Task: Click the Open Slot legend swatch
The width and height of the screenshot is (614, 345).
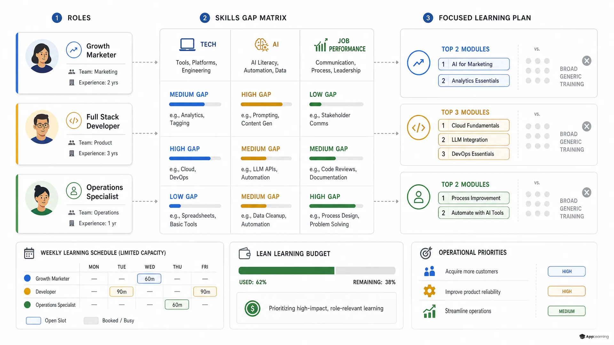Action: pyautogui.click(x=34, y=321)
